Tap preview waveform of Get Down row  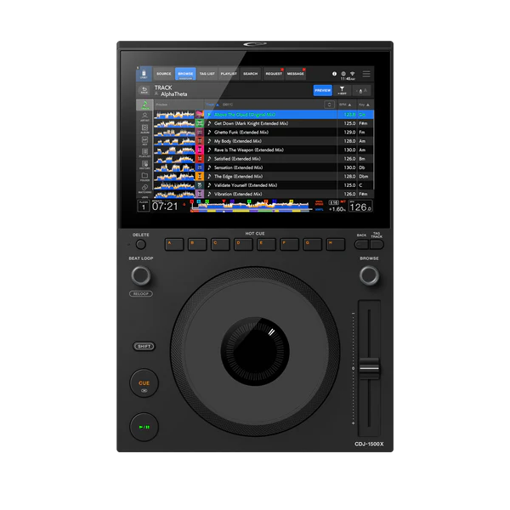[174, 123]
